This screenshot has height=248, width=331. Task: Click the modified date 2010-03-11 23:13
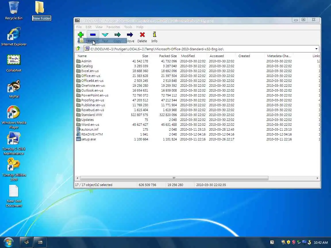pos(193,129)
